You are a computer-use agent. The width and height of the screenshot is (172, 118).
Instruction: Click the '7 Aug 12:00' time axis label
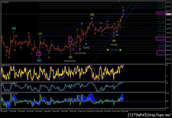coord(73,111)
